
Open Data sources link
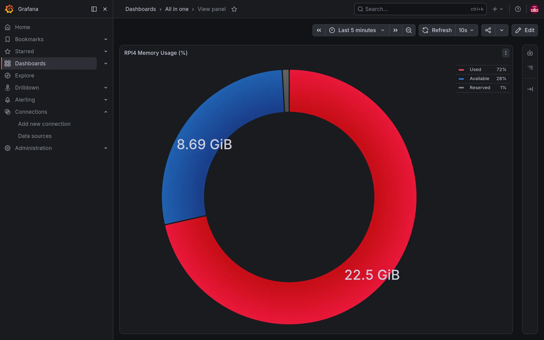tap(35, 136)
